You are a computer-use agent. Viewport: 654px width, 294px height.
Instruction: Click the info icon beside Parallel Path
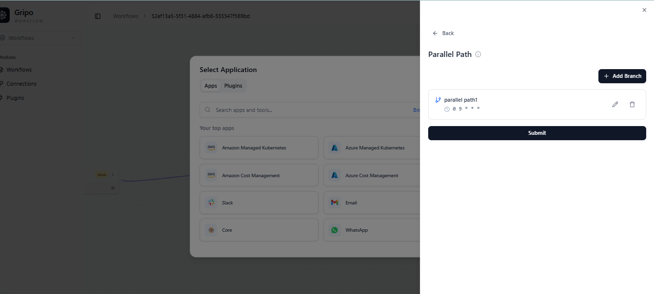coord(478,55)
